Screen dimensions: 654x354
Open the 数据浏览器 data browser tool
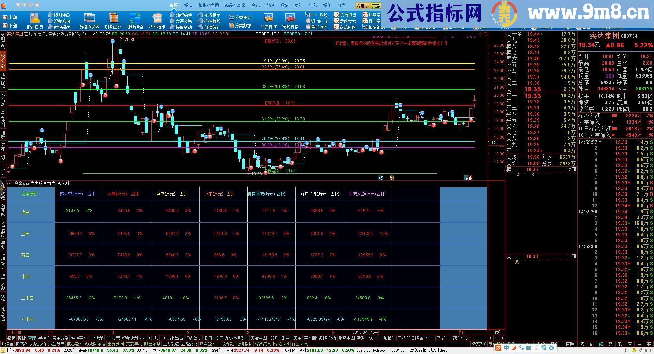coord(89,19)
